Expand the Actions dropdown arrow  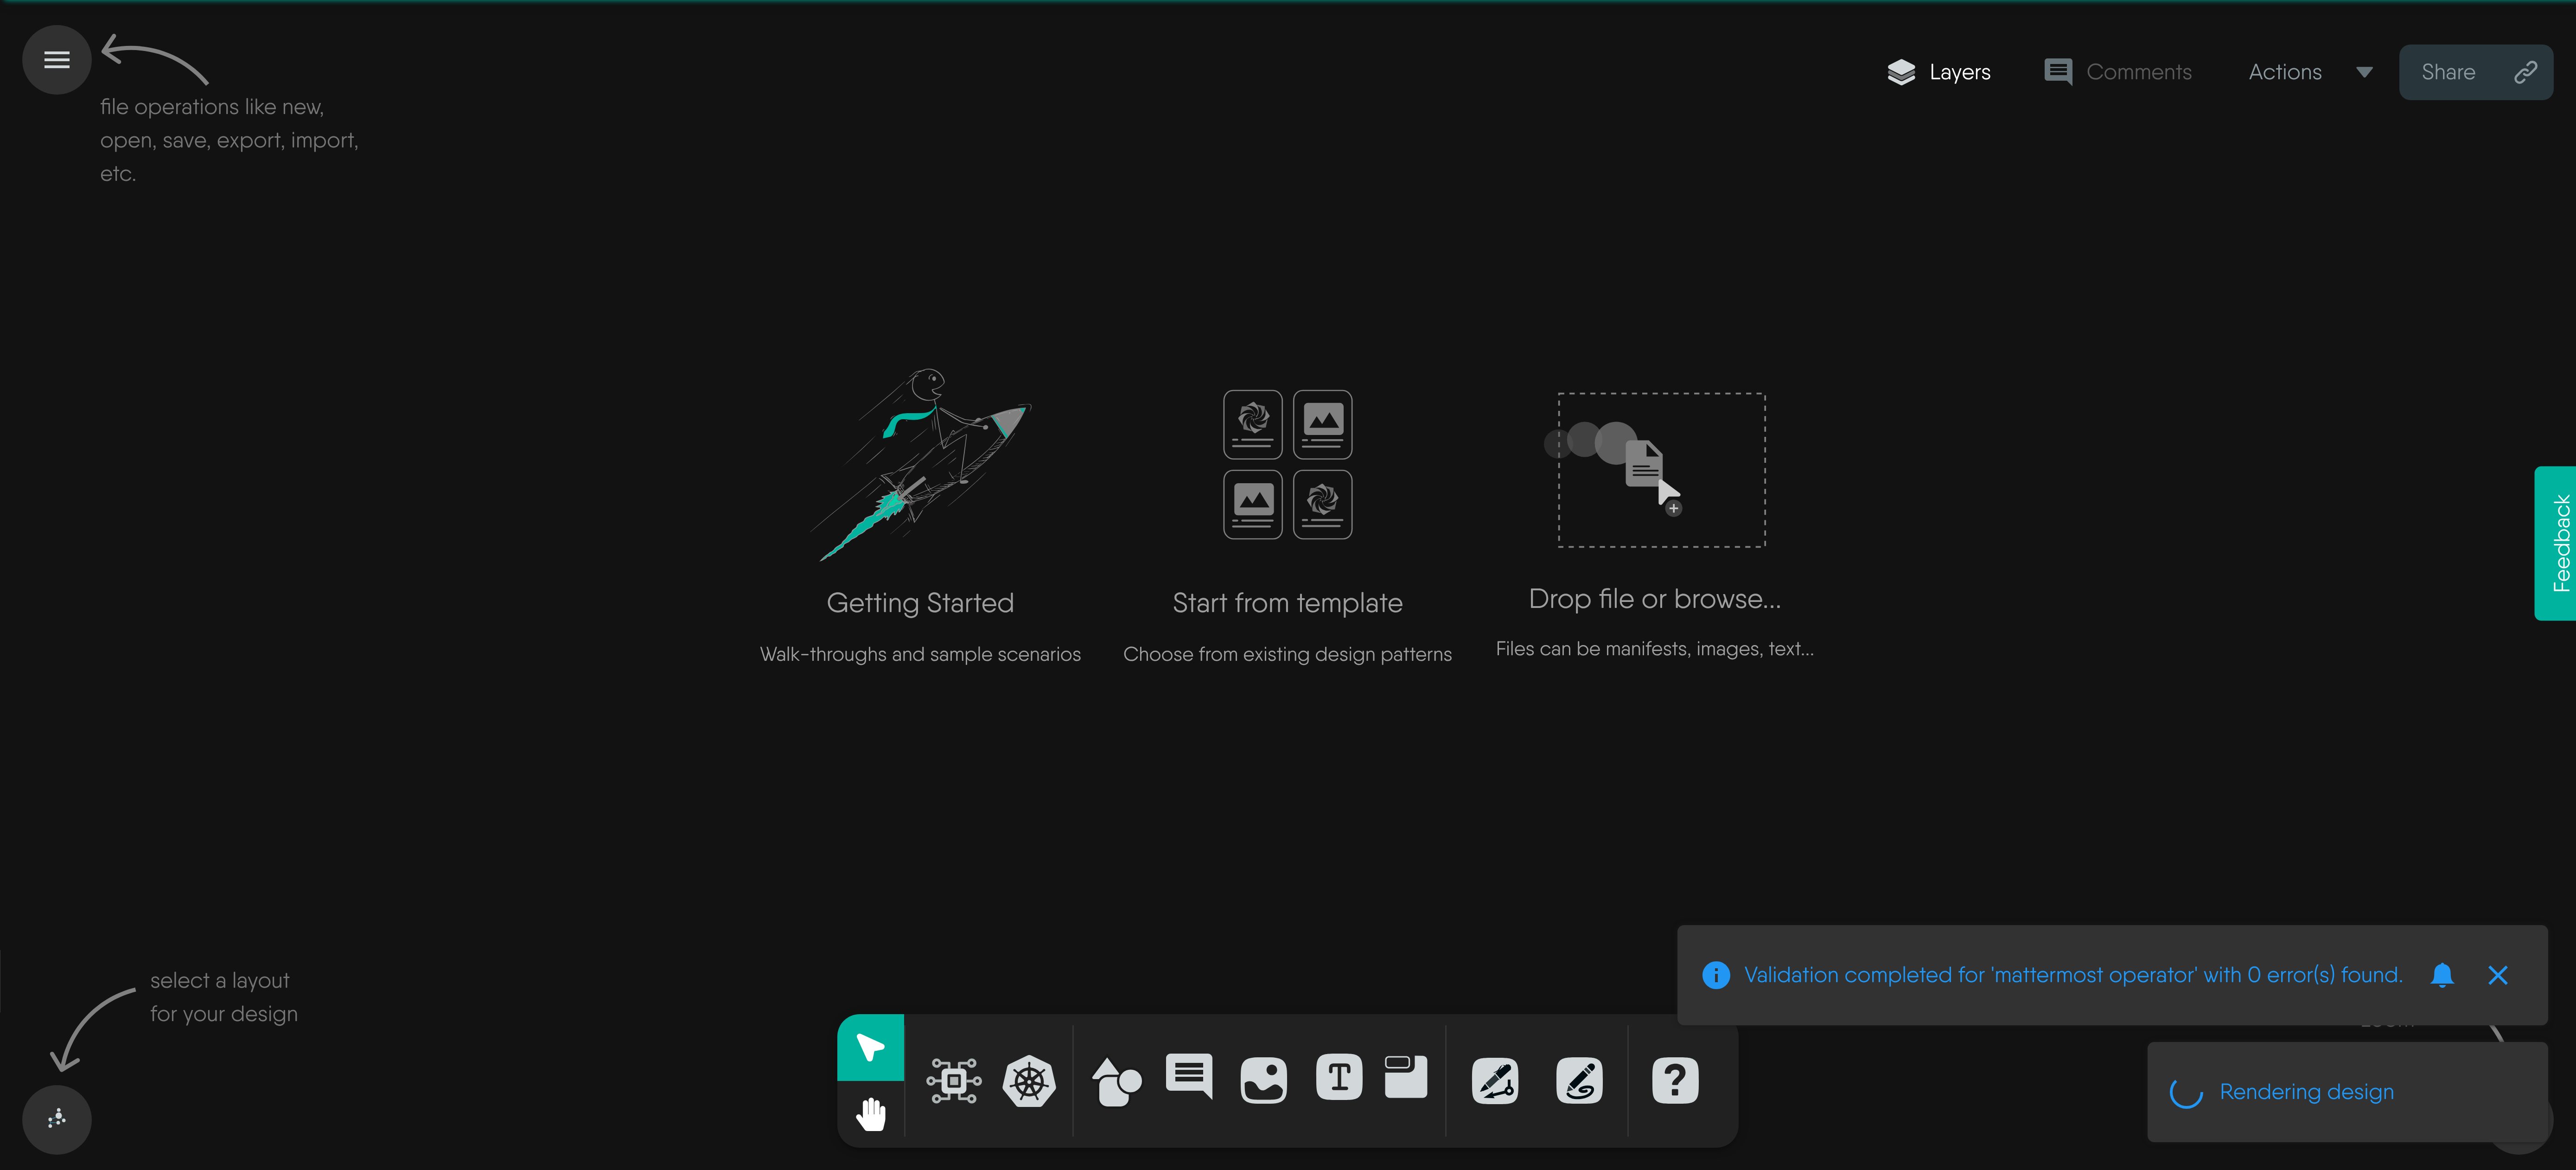pos(2364,72)
